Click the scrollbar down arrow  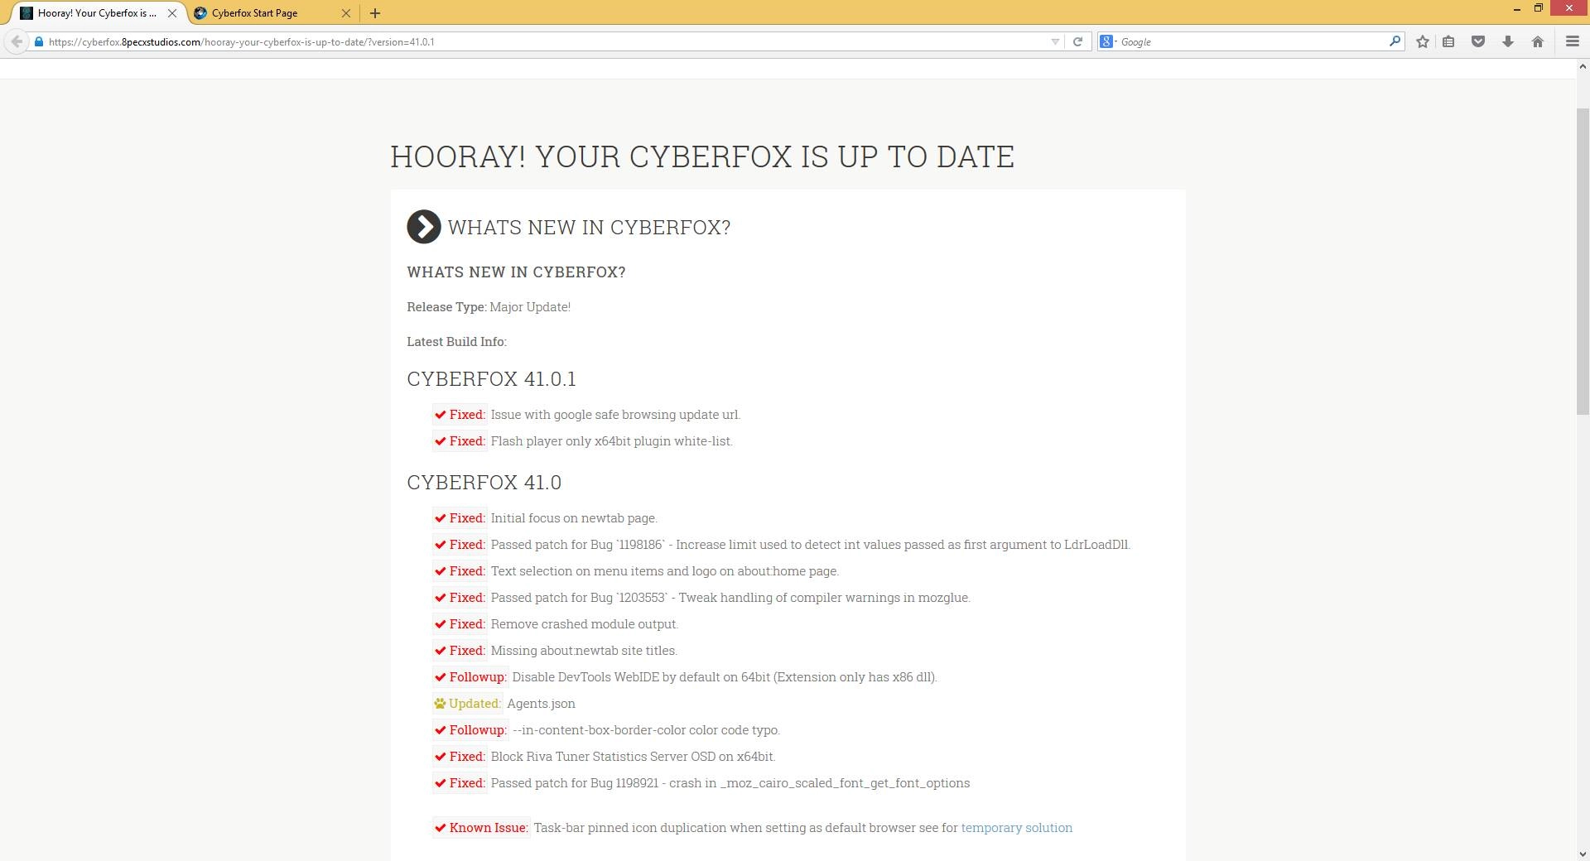pyautogui.click(x=1583, y=854)
